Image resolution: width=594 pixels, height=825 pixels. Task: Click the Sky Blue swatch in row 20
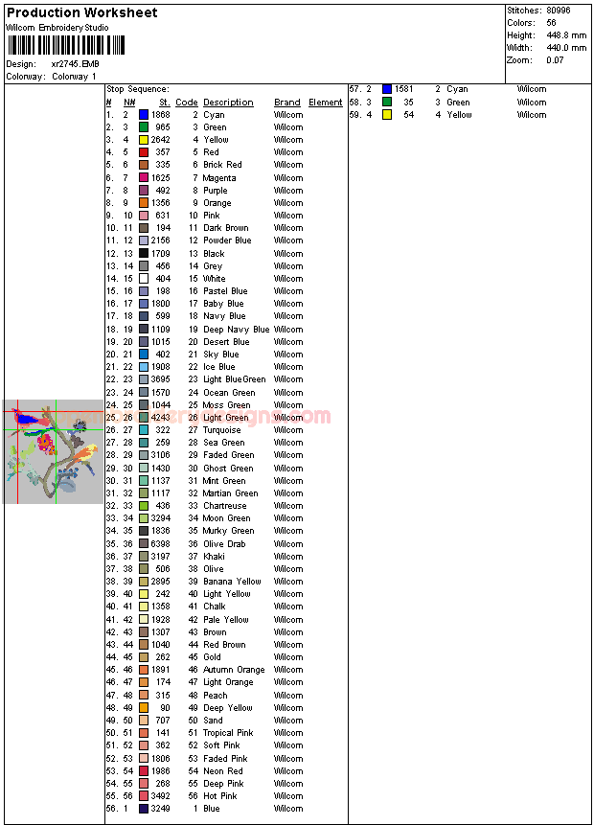[x=144, y=355]
